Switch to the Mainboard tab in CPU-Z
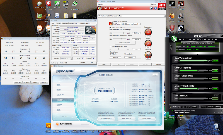 tap(65, 23)
